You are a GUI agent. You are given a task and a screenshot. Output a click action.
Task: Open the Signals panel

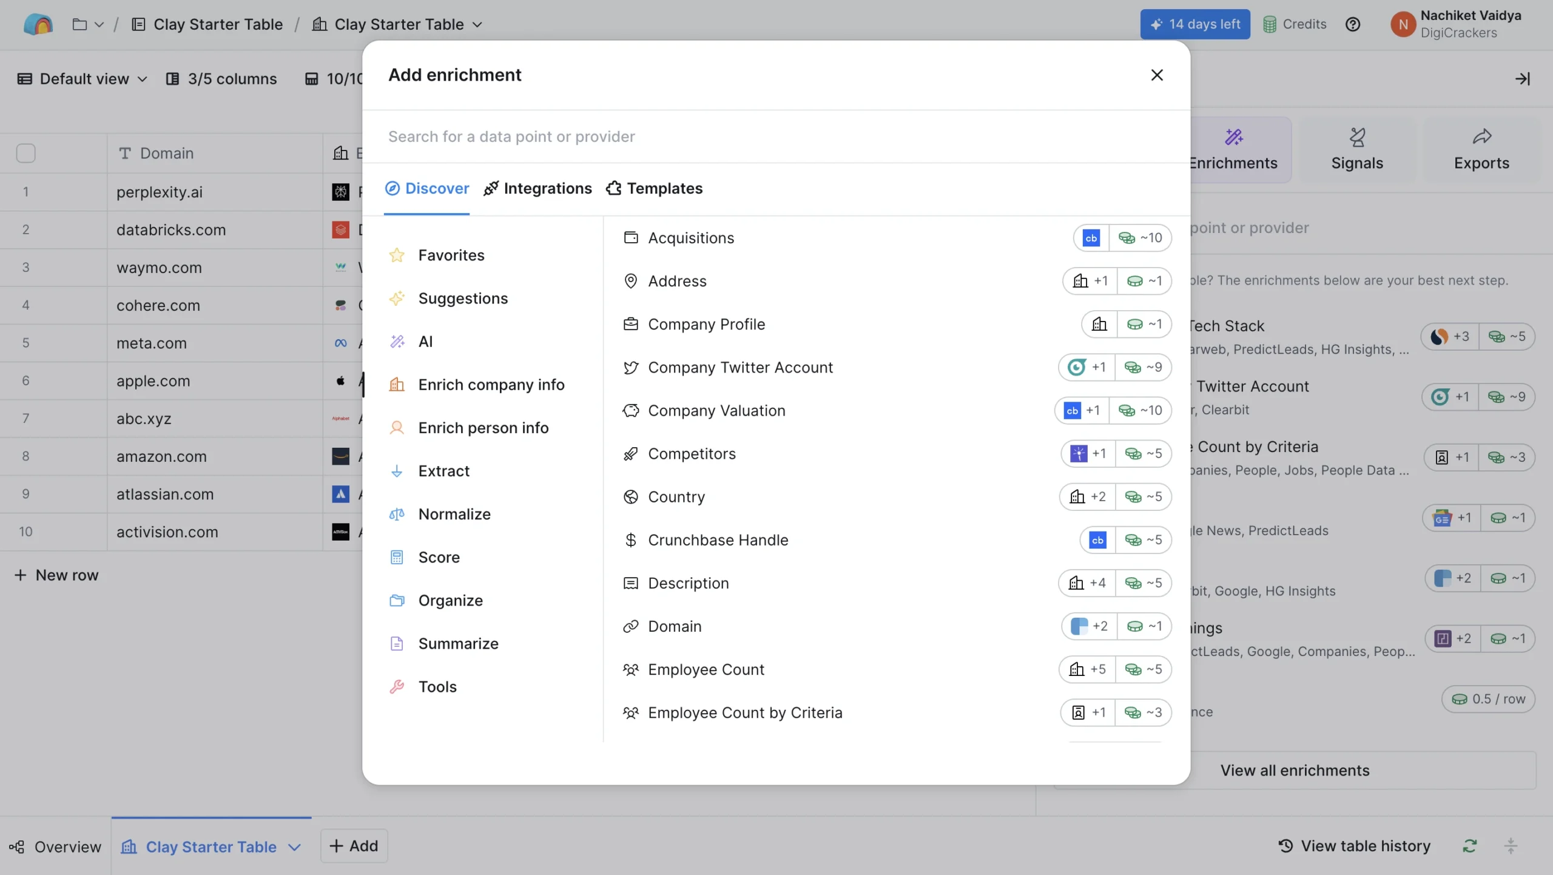[x=1357, y=149]
